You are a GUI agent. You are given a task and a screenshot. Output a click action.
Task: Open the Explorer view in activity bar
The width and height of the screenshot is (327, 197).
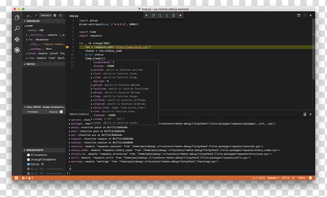point(17,18)
